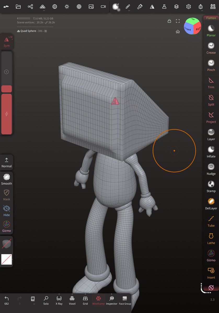219x313 pixels.
Task: Click the Front face of view cube
Action: (188, 29)
